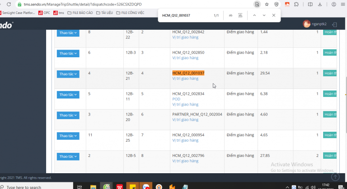Show hidden system tray icons
This screenshot has height=189, width=347.
point(287,187)
